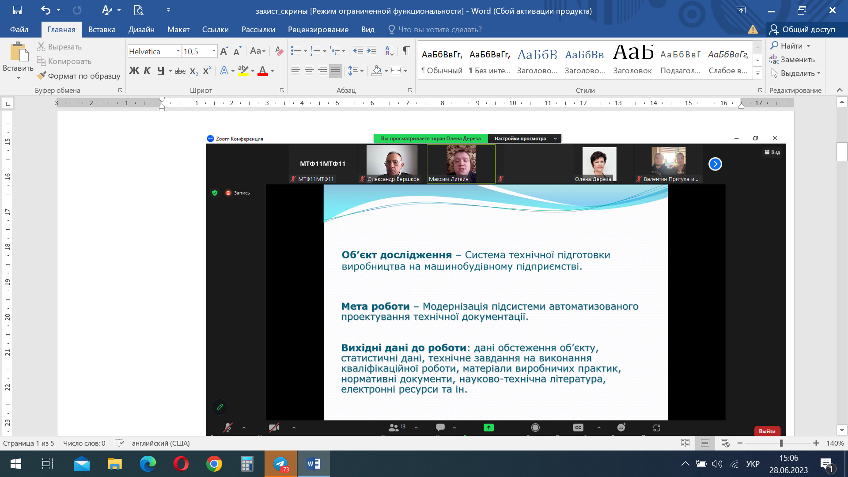Click the zoom slider in status bar
The height and width of the screenshot is (477, 848).
pos(781,443)
